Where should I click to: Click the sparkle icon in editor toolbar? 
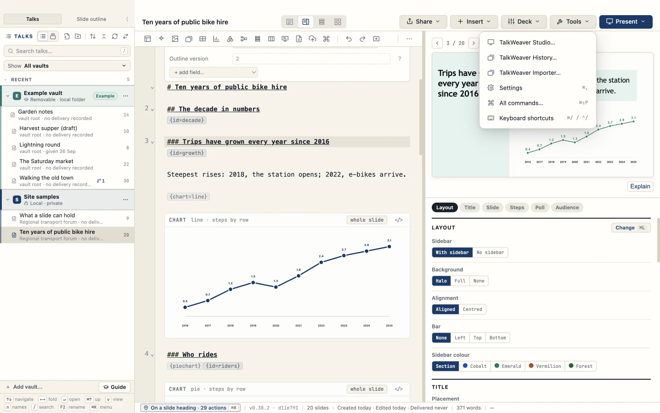[161, 39]
